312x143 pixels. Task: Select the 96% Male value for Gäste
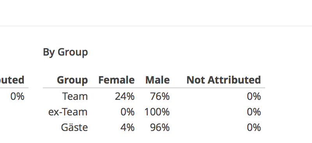click(160, 127)
